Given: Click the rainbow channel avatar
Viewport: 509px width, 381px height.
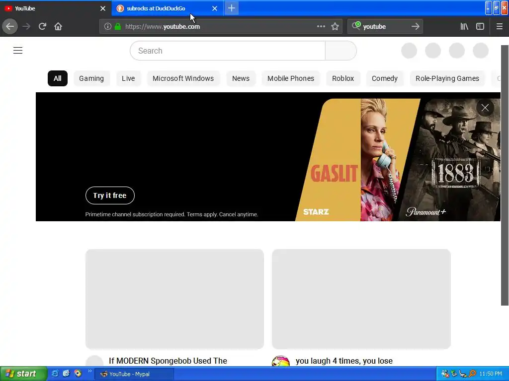Looking at the screenshot, I should click(281, 361).
